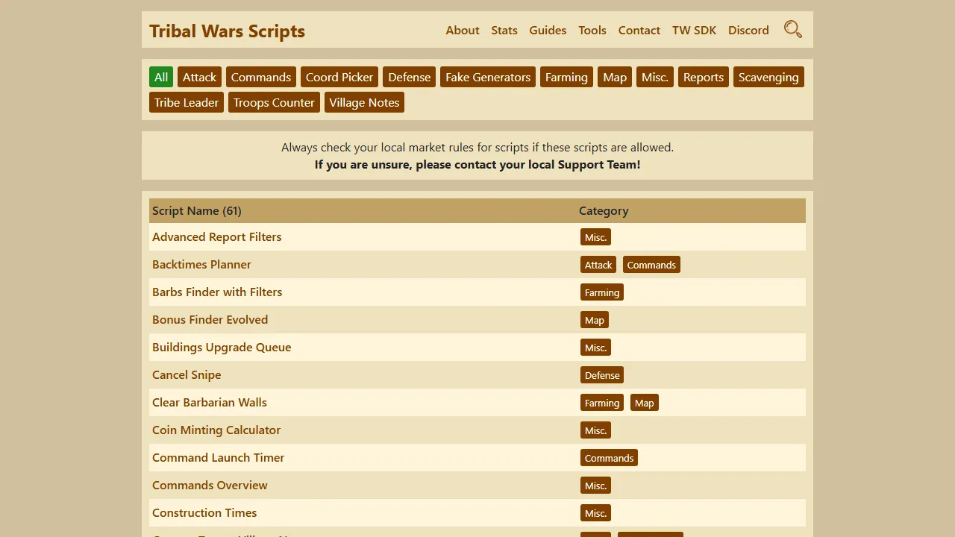Open the search magnifier icon
The height and width of the screenshot is (537, 955).
tap(792, 30)
